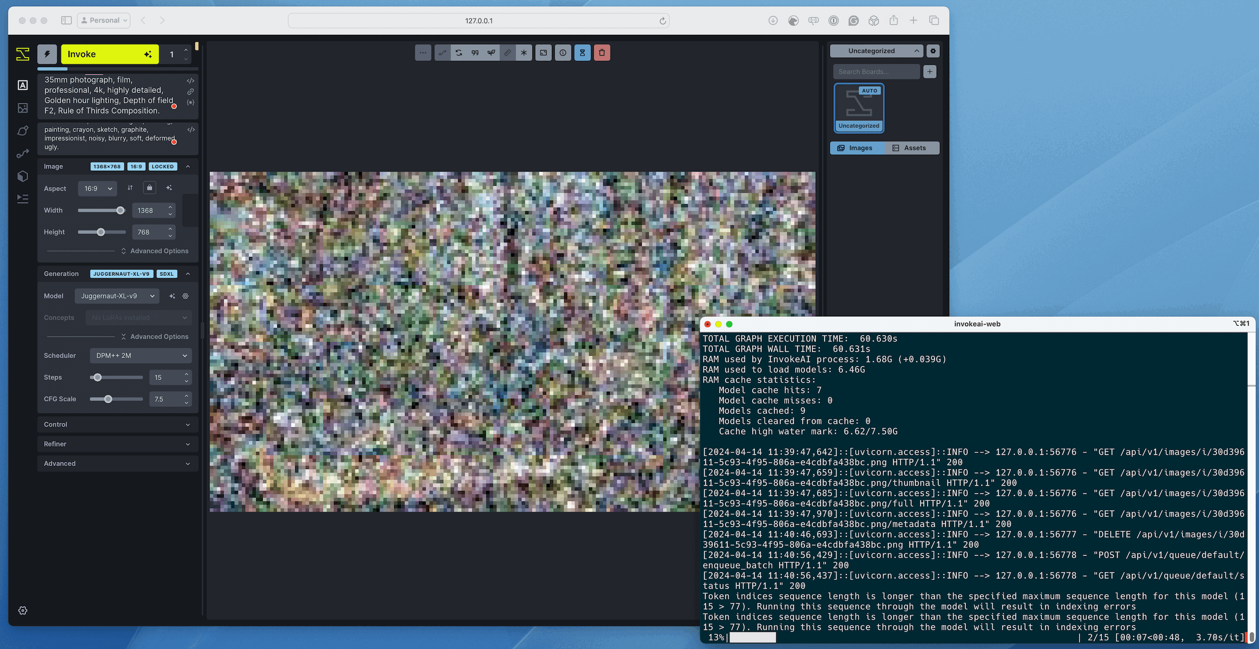
Task: Switch to the Images tab
Action: tap(858, 148)
